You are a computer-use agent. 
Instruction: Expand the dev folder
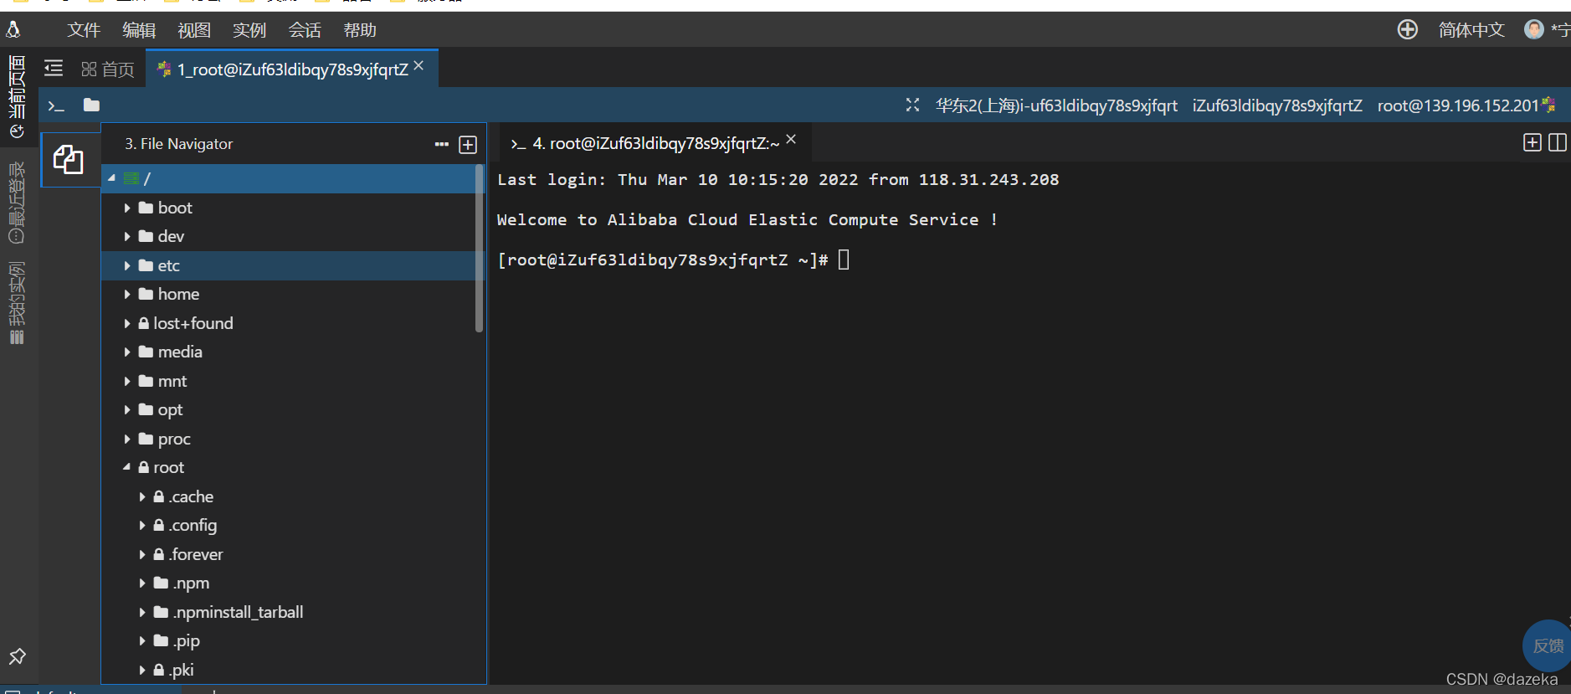click(127, 237)
